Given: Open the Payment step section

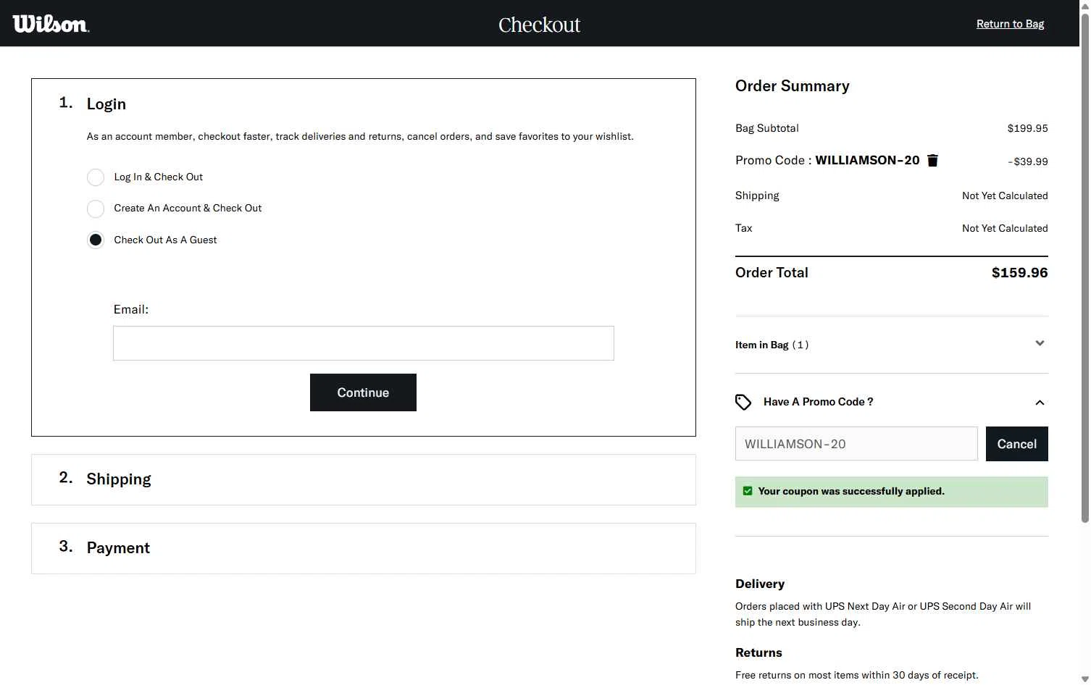Looking at the screenshot, I should [x=364, y=548].
